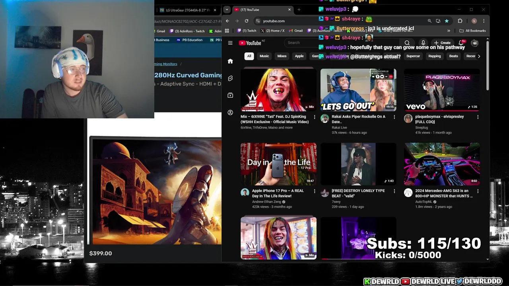Open options for DESTROY LONELY TYPE BEAT video
509x286 pixels.
tap(394, 191)
